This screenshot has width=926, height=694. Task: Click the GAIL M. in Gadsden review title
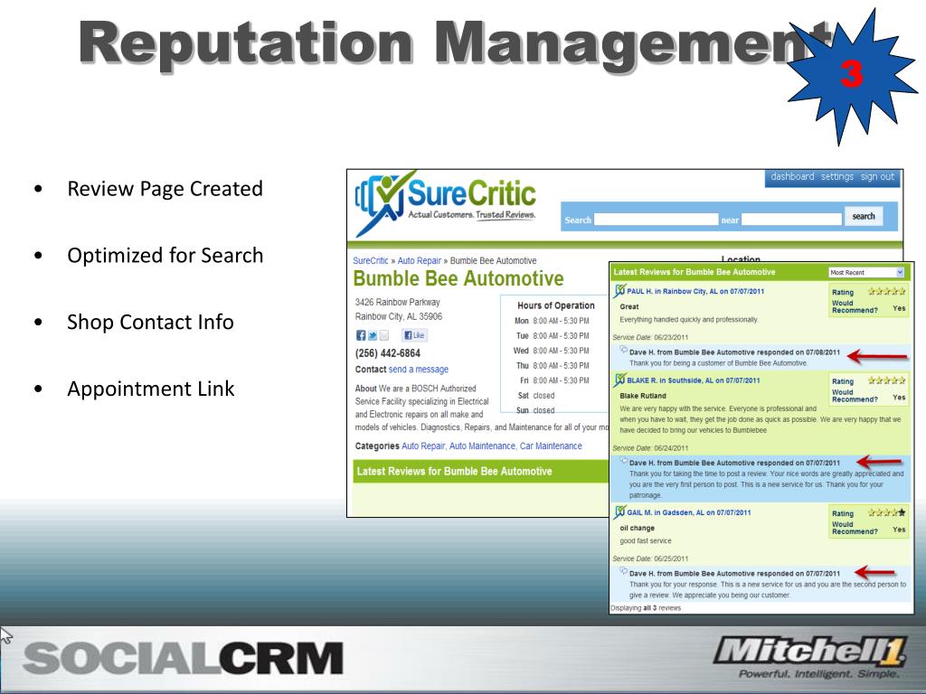pos(688,513)
